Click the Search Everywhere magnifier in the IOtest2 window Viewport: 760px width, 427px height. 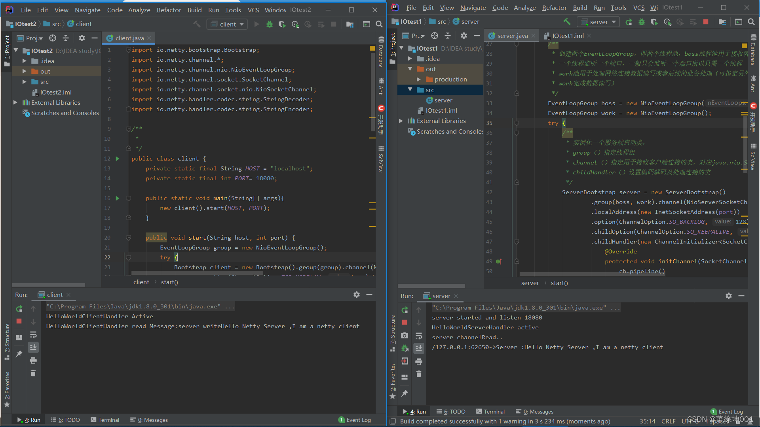click(379, 24)
